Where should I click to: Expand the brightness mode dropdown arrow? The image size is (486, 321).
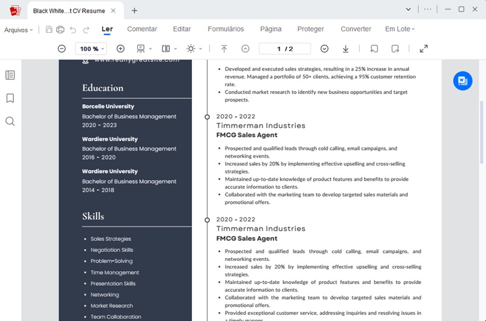(200, 49)
